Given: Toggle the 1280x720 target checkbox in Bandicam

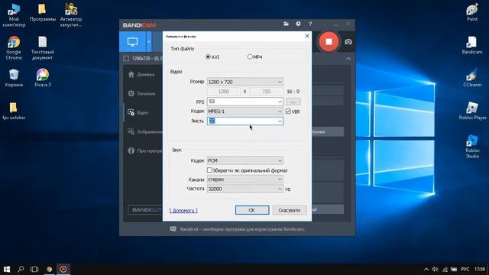Looking at the screenshot, I should 126,58.
